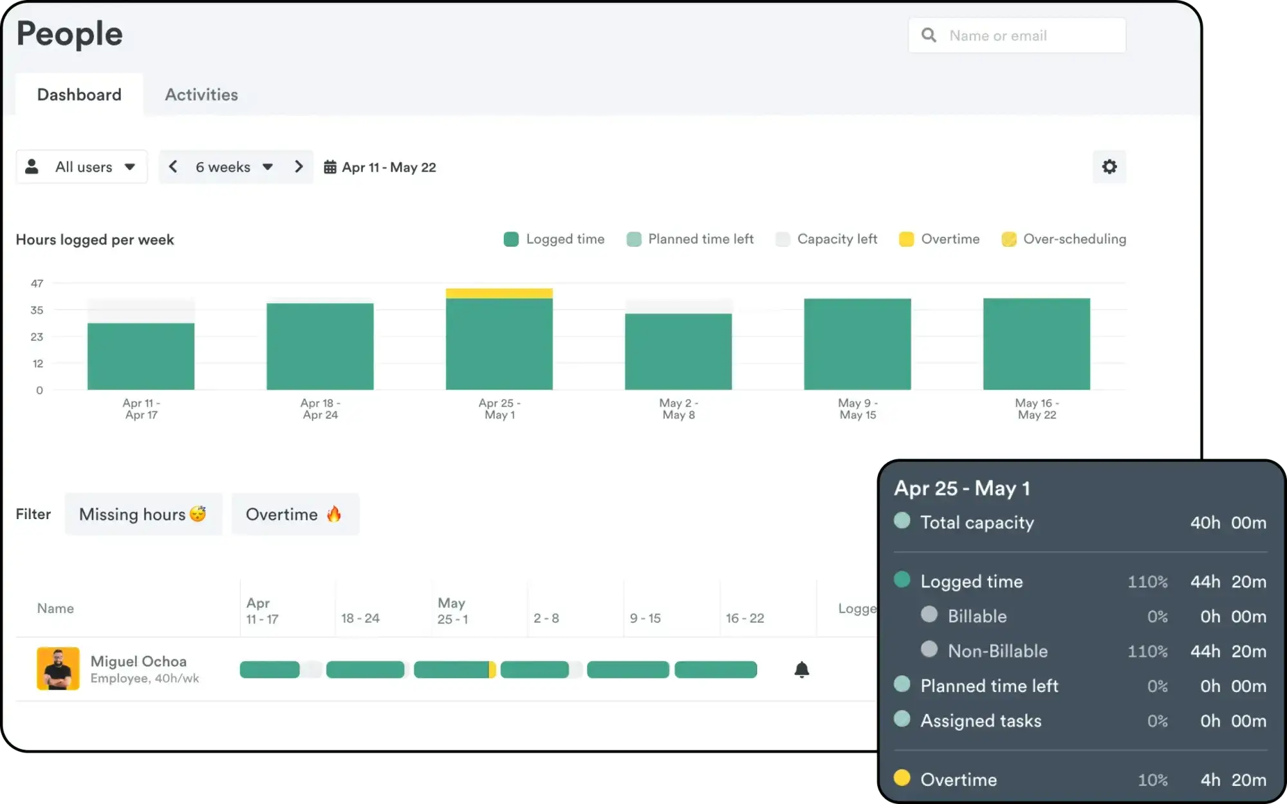Click the calendar icon beside Apr 11 - May 22
This screenshot has width=1287, height=804.
(x=330, y=167)
